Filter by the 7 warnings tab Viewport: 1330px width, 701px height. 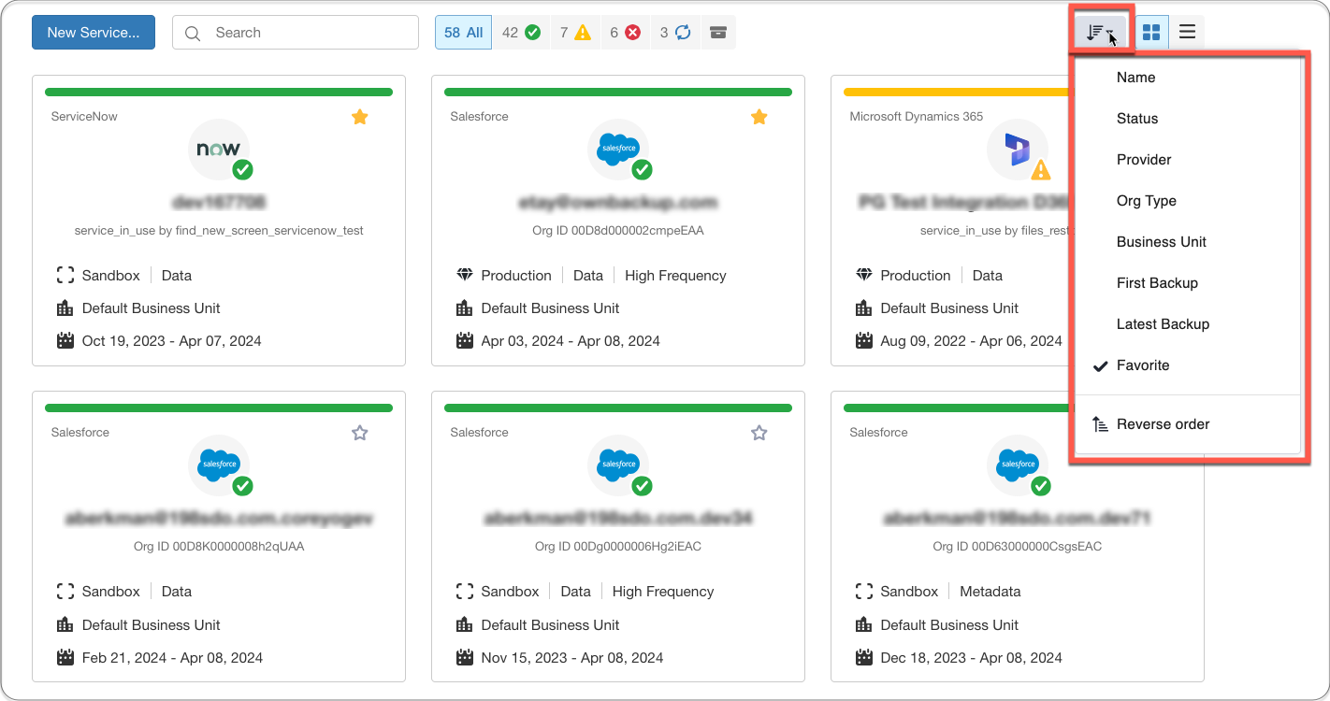click(575, 33)
